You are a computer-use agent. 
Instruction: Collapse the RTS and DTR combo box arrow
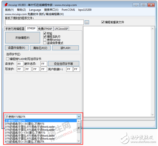coord(79,117)
